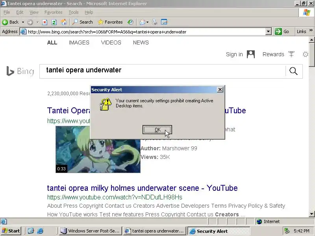Expand the Back button history dropdown

(x=23, y=22)
